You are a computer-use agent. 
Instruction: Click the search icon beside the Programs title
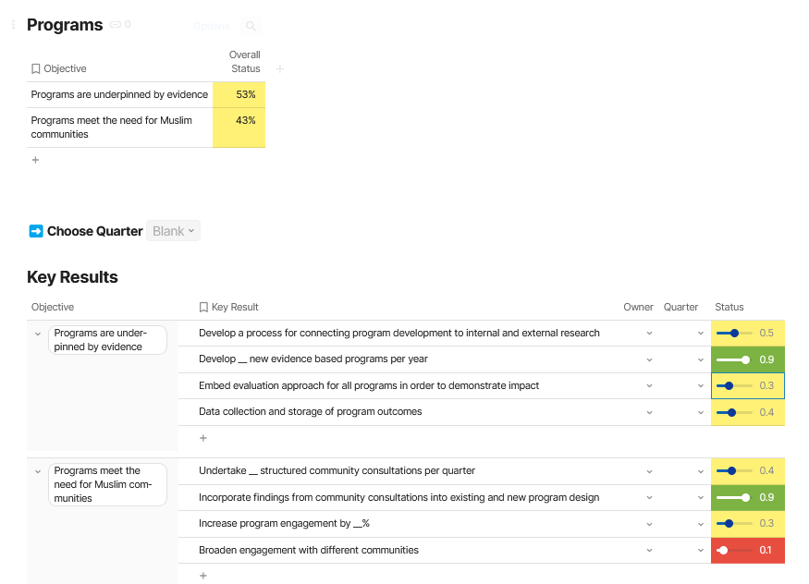[251, 26]
